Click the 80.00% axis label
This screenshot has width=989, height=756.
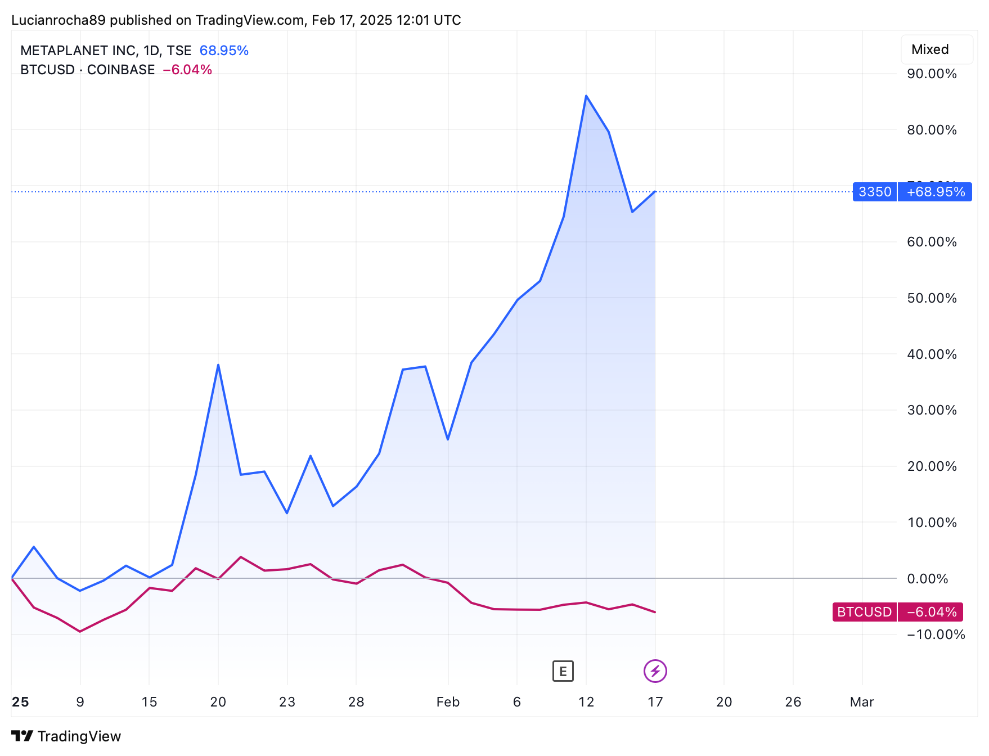tap(932, 130)
